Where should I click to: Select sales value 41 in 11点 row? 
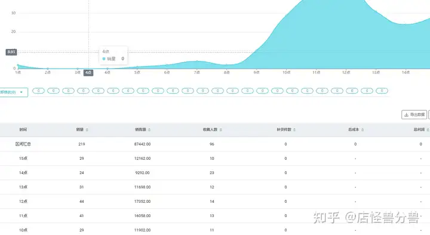(x=81, y=216)
